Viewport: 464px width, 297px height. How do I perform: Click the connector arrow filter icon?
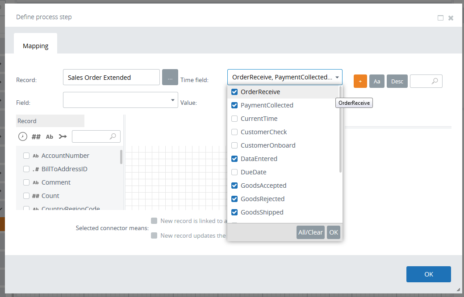point(63,136)
